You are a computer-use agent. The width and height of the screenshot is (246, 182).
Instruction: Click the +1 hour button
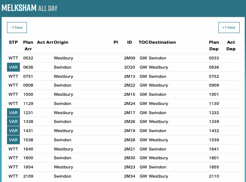[x=229, y=28]
